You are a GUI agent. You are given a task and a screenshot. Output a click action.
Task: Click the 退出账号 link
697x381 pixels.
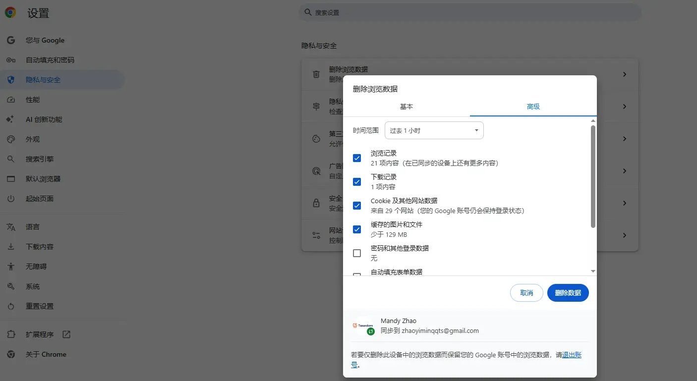(x=572, y=355)
